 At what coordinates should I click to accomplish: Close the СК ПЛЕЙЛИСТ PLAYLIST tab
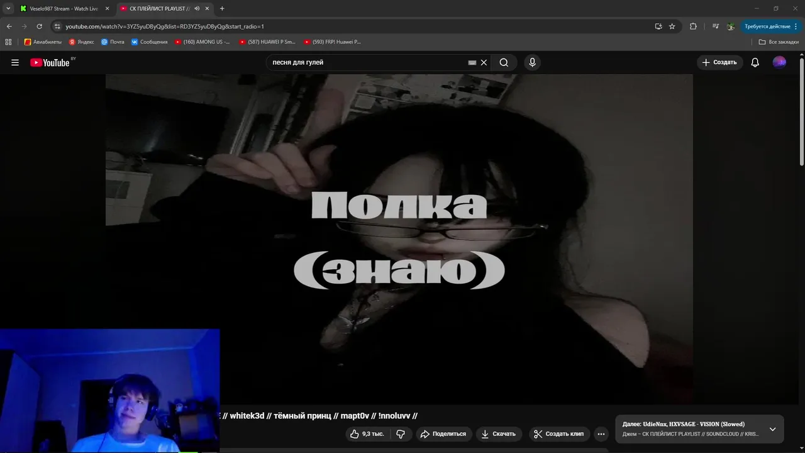tap(208, 9)
